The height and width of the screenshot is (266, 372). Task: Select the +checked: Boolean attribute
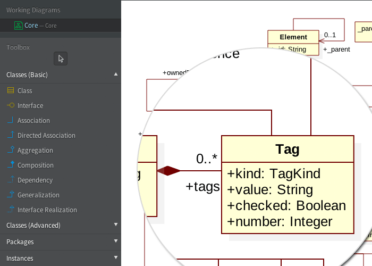coord(286,206)
